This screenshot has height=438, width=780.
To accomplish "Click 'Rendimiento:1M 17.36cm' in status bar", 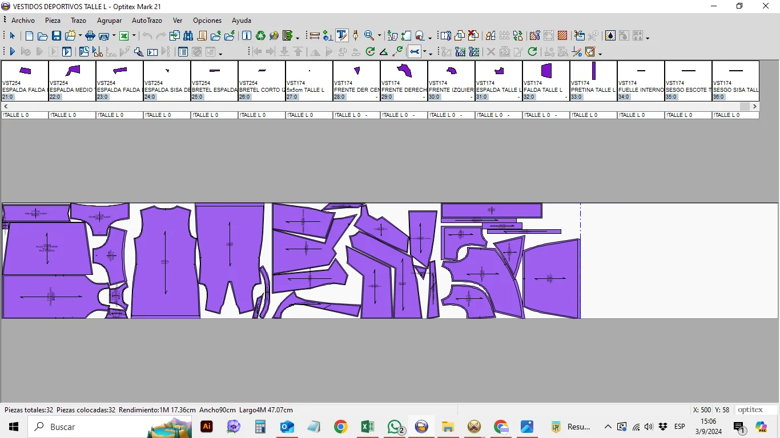I will 157,410.
